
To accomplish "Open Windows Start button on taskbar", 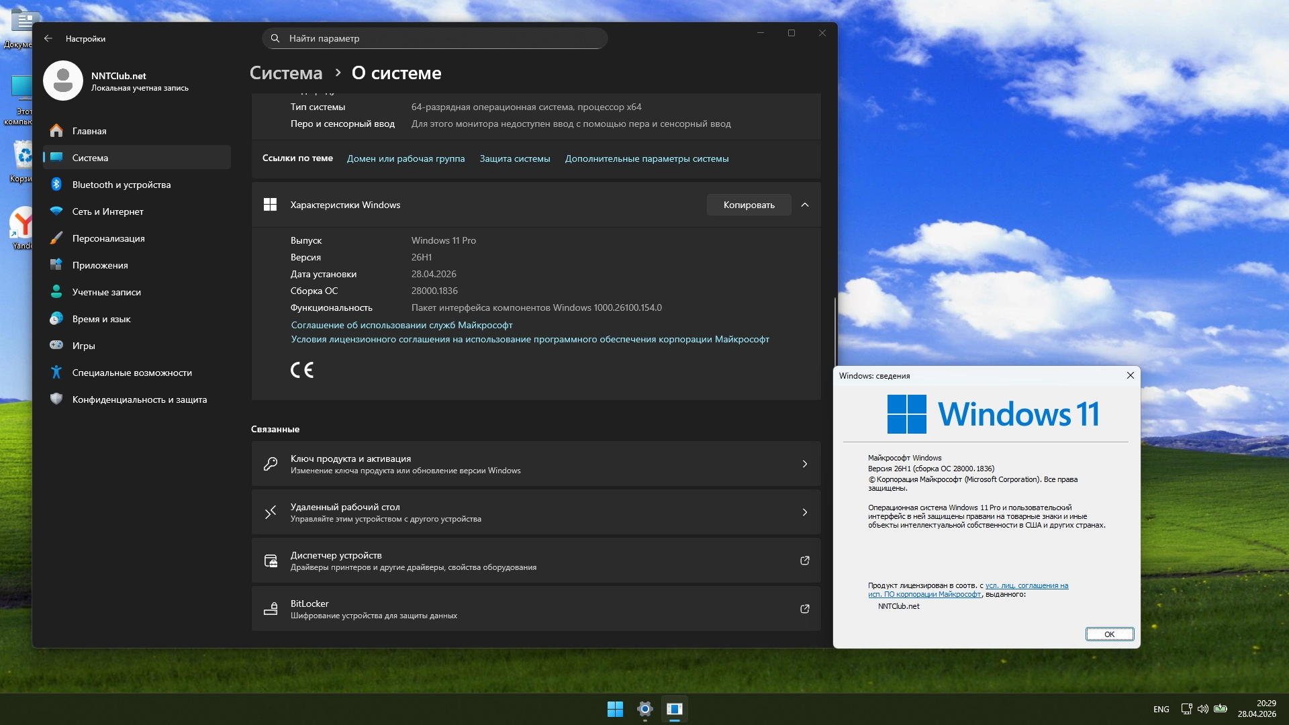I will coord(615,709).
